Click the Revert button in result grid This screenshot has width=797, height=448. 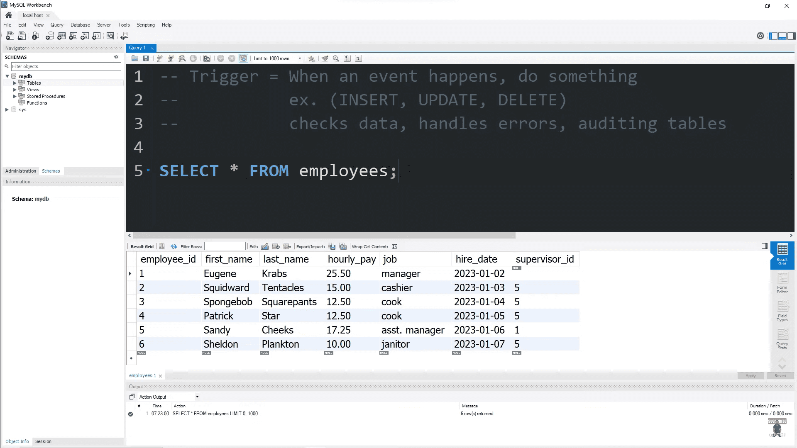coord(780,375)
